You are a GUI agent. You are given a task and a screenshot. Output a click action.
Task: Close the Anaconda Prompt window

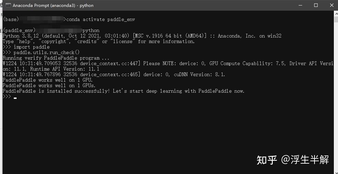[331, 6]
